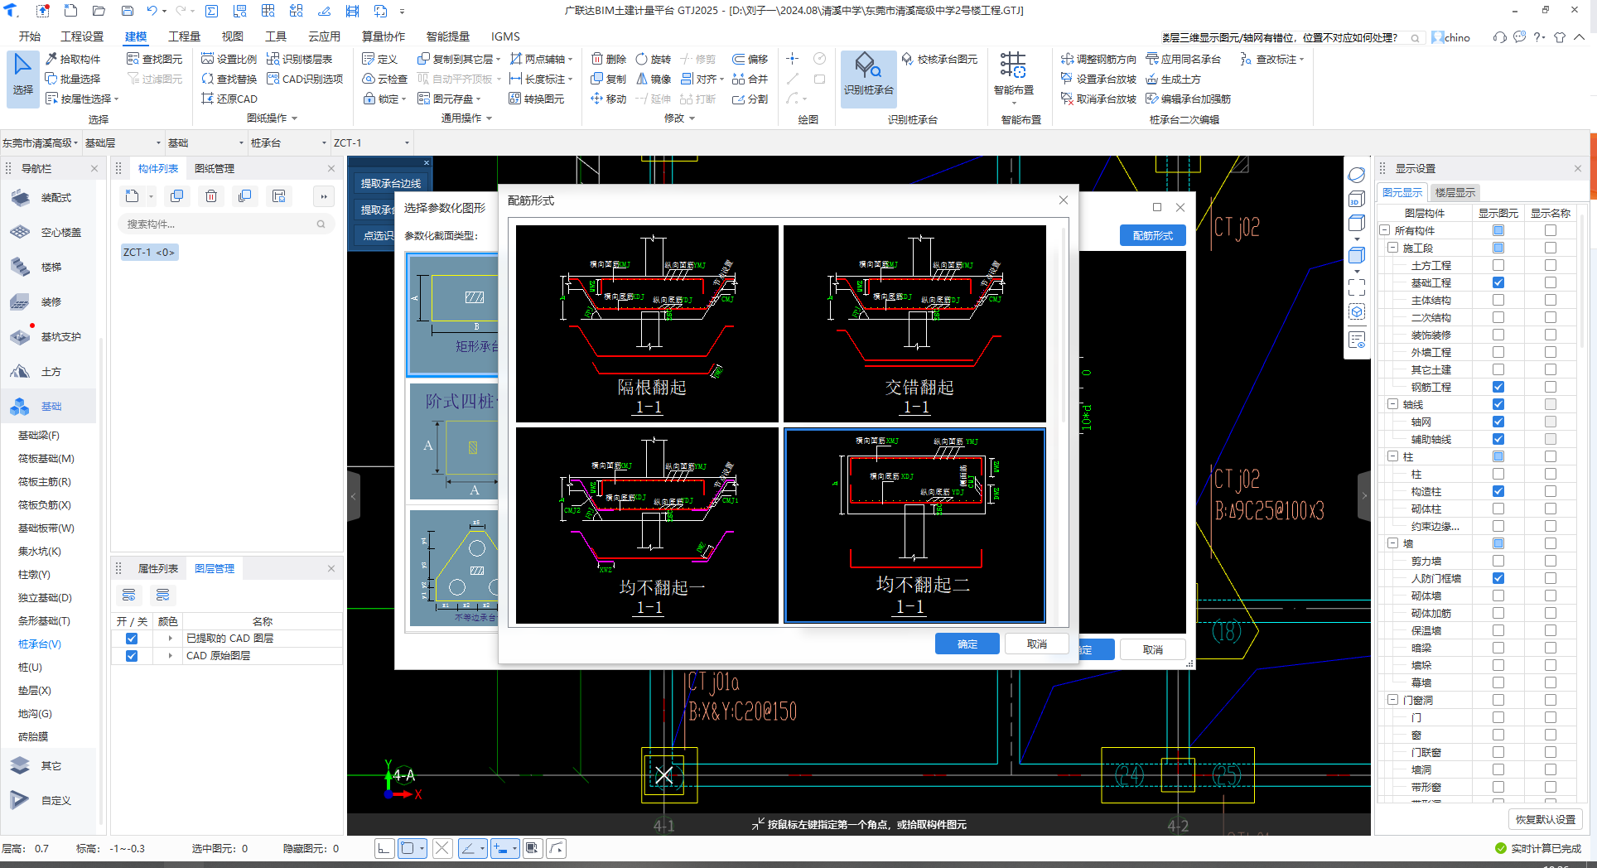
Task: Expand the 已提取的 CAD 图层 row arrow
Action: tap(170, 639)
